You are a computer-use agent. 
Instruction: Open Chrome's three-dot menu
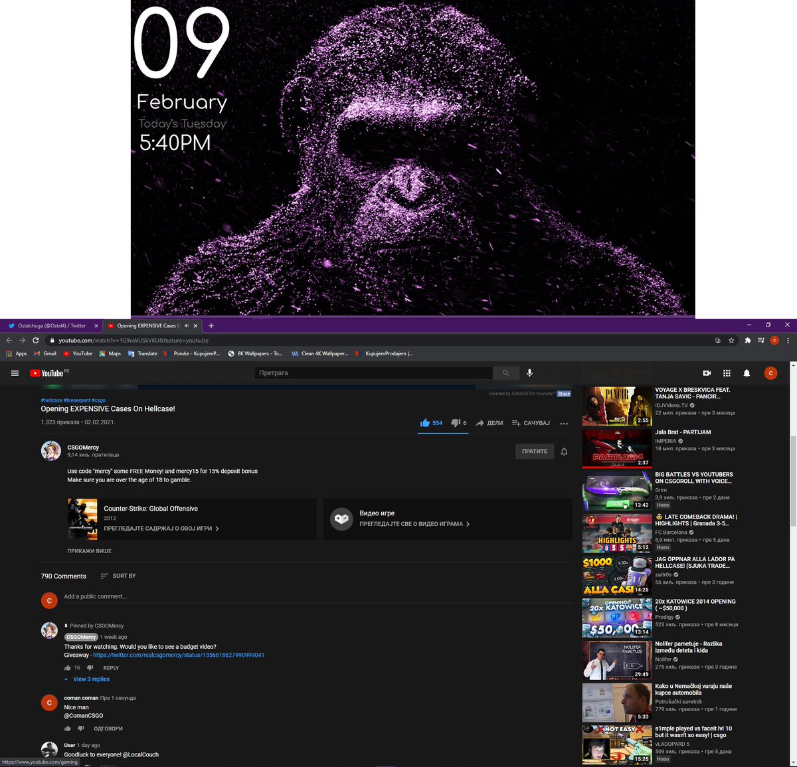(x=788, y=340)
